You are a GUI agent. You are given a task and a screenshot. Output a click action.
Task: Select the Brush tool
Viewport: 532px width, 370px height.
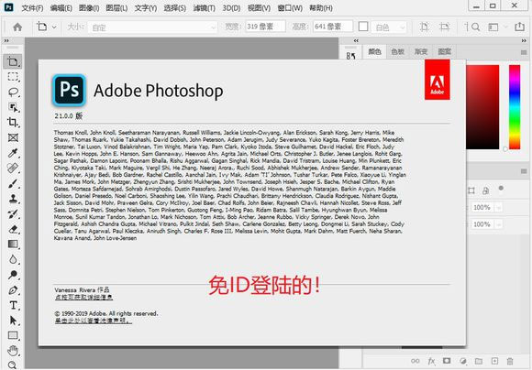pos(13,183)
